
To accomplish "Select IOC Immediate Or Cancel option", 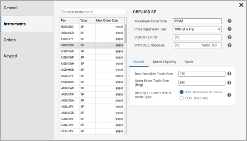I will pos(182,92).
